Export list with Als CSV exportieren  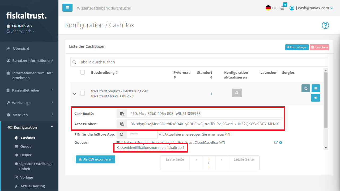point(95,159)
